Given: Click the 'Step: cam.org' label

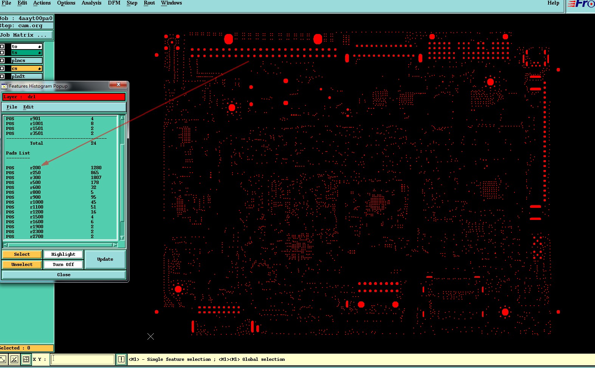Looking at the screenshot, I should click(x=26, y=26).
